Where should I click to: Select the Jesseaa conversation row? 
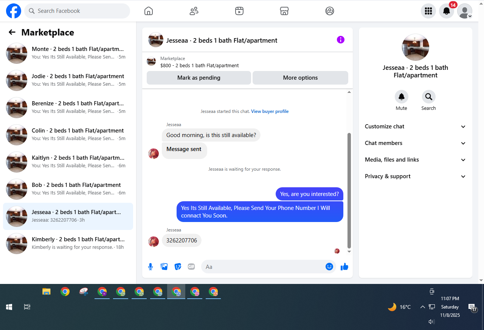coord(68,216)
